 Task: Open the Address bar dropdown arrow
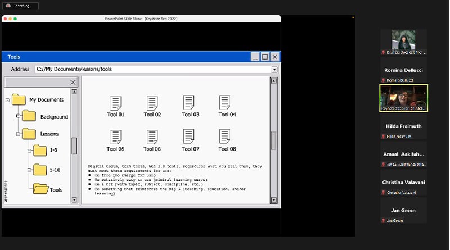tap(274, 70)
